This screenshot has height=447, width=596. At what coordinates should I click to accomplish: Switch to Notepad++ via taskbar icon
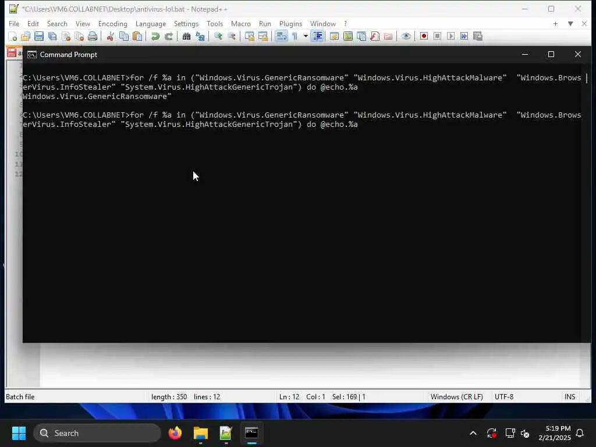226,433
